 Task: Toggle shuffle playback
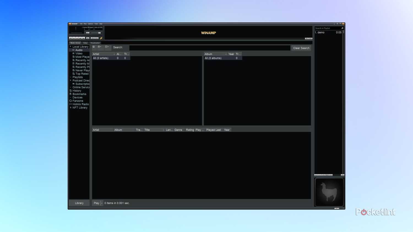(x=92, y=38)
